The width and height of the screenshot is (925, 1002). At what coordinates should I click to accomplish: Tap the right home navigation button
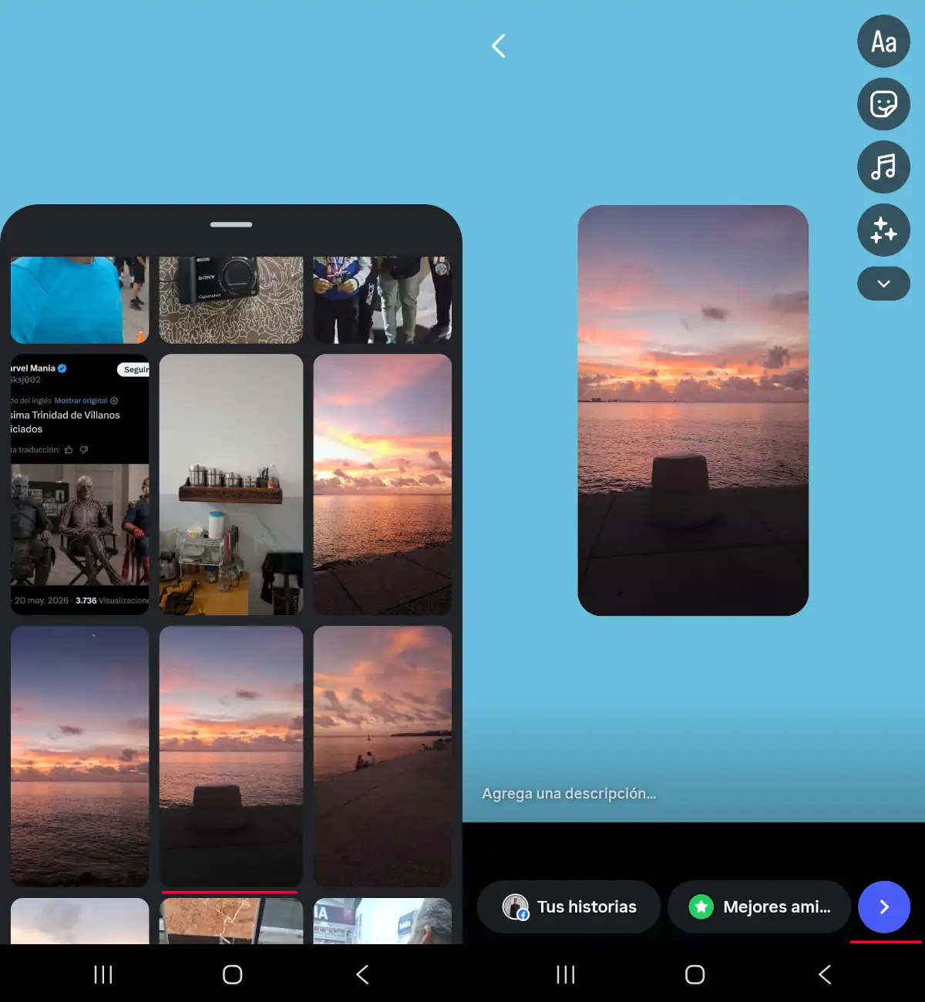point(695,975)
